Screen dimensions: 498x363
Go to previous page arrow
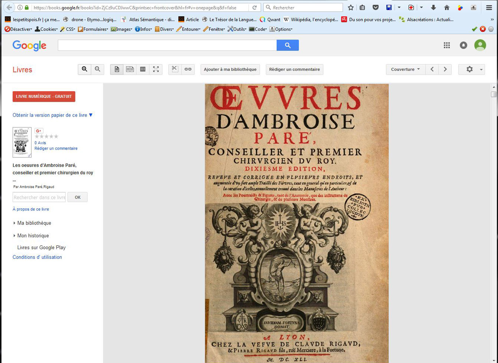(432, 69)
